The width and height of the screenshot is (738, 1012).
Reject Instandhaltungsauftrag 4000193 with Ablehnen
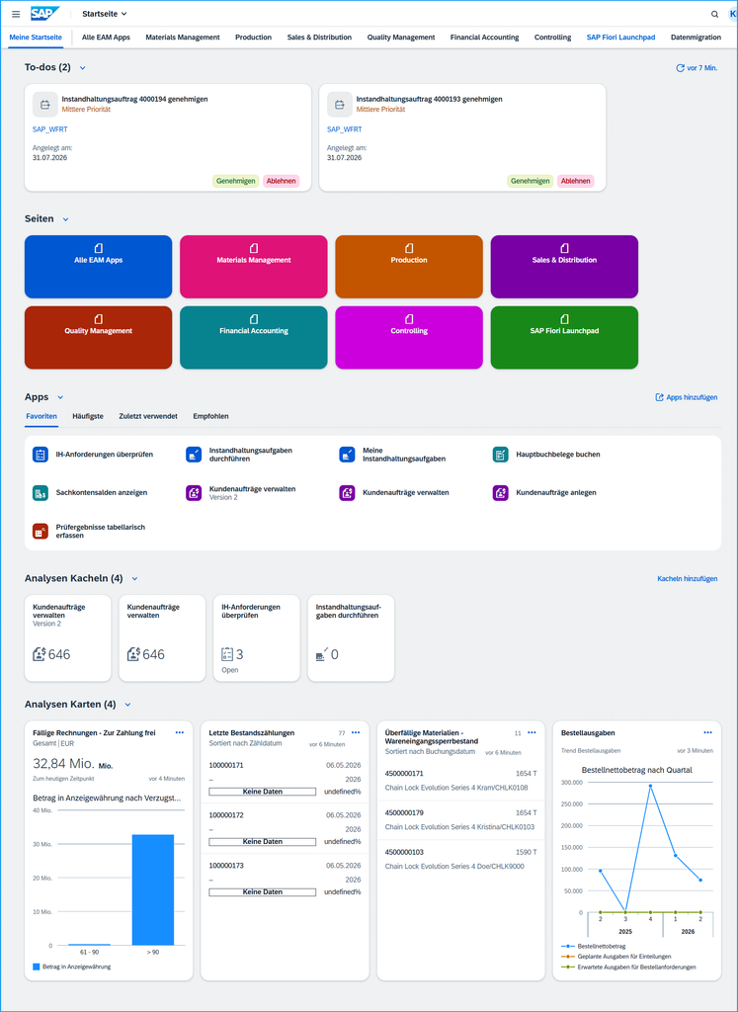(x=575, y=182)
